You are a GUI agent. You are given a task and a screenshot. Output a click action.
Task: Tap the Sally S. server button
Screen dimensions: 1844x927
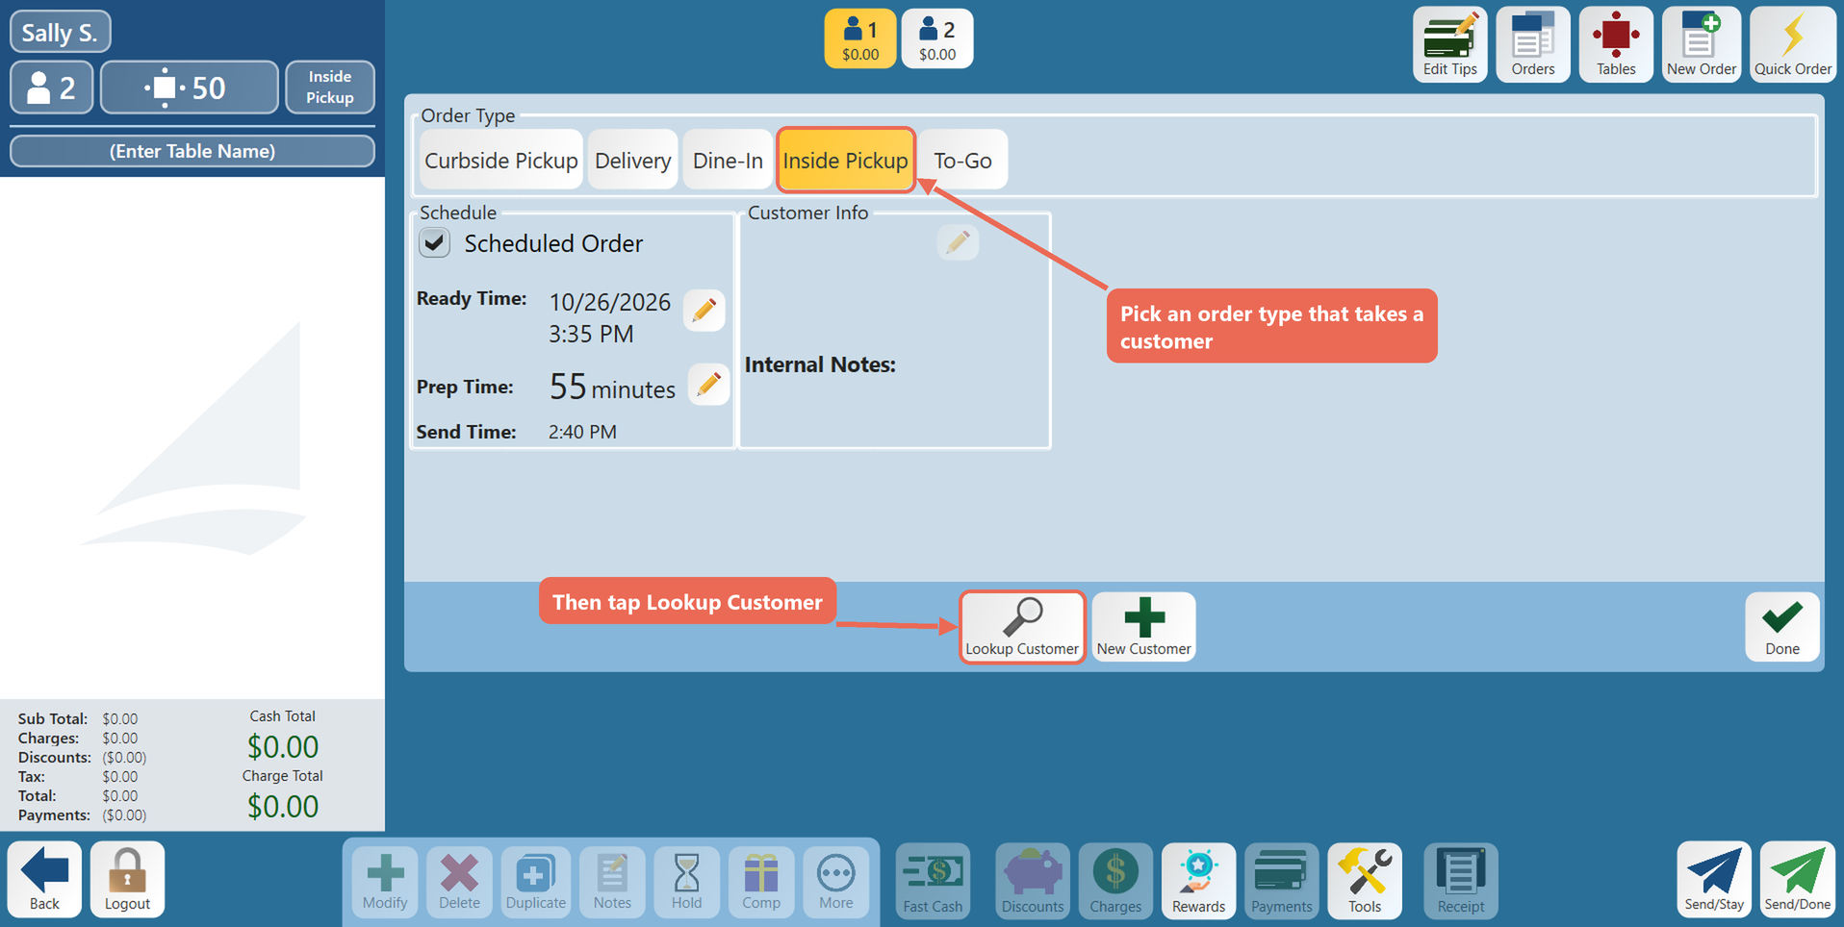tap(60, 32)
